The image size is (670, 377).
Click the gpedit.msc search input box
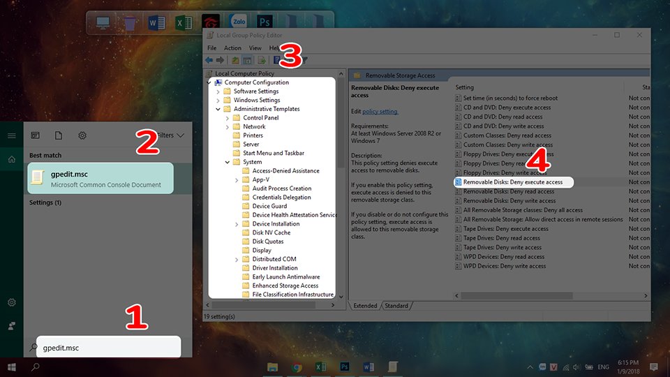109,347
